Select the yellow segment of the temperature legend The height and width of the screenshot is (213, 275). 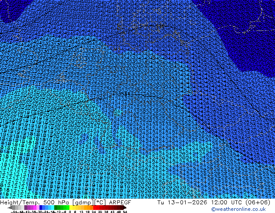click(73, 208)
